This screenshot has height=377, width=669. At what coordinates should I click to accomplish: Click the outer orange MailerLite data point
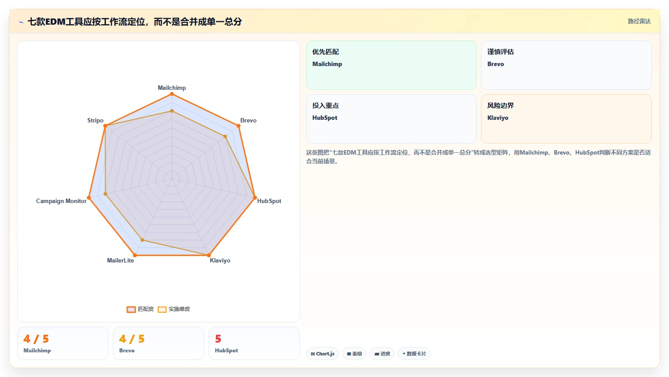pyautogui.click(x=135, y=255)
